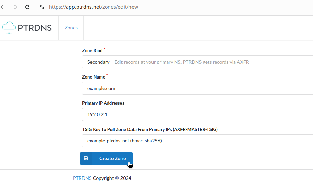Viewport: 313px width, 184px height.
Task: Click the TSIG Key AXFR-MASTER-TSIG label
Action: tap(150, 129)
